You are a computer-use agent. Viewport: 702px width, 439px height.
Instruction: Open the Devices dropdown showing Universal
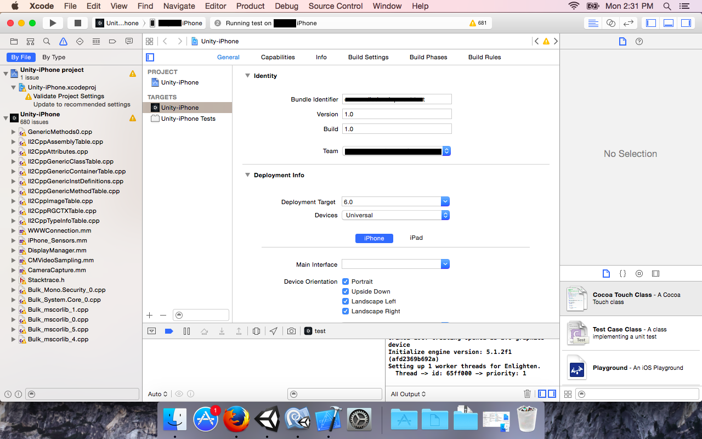point(395,215)
